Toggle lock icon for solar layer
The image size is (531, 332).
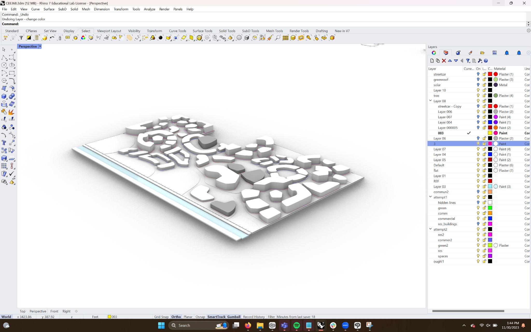point(484,85)
